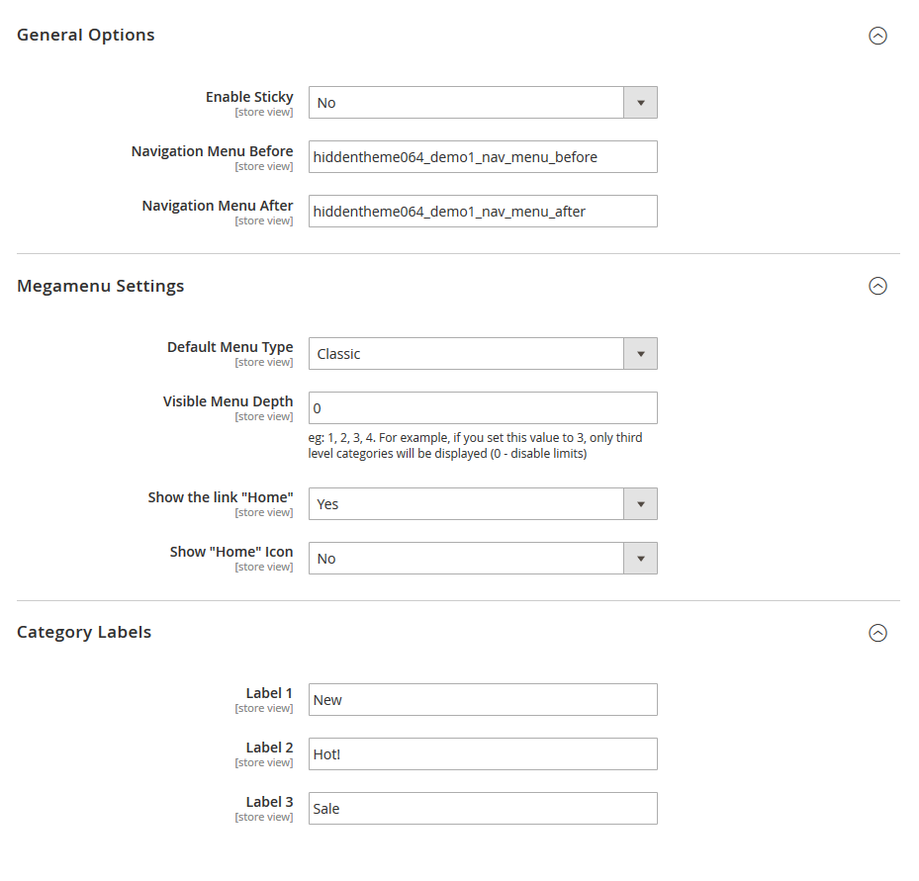Collapse the Megamenu Settings section chevron
This screenshot has height=881, width=919.
(877, 286)
